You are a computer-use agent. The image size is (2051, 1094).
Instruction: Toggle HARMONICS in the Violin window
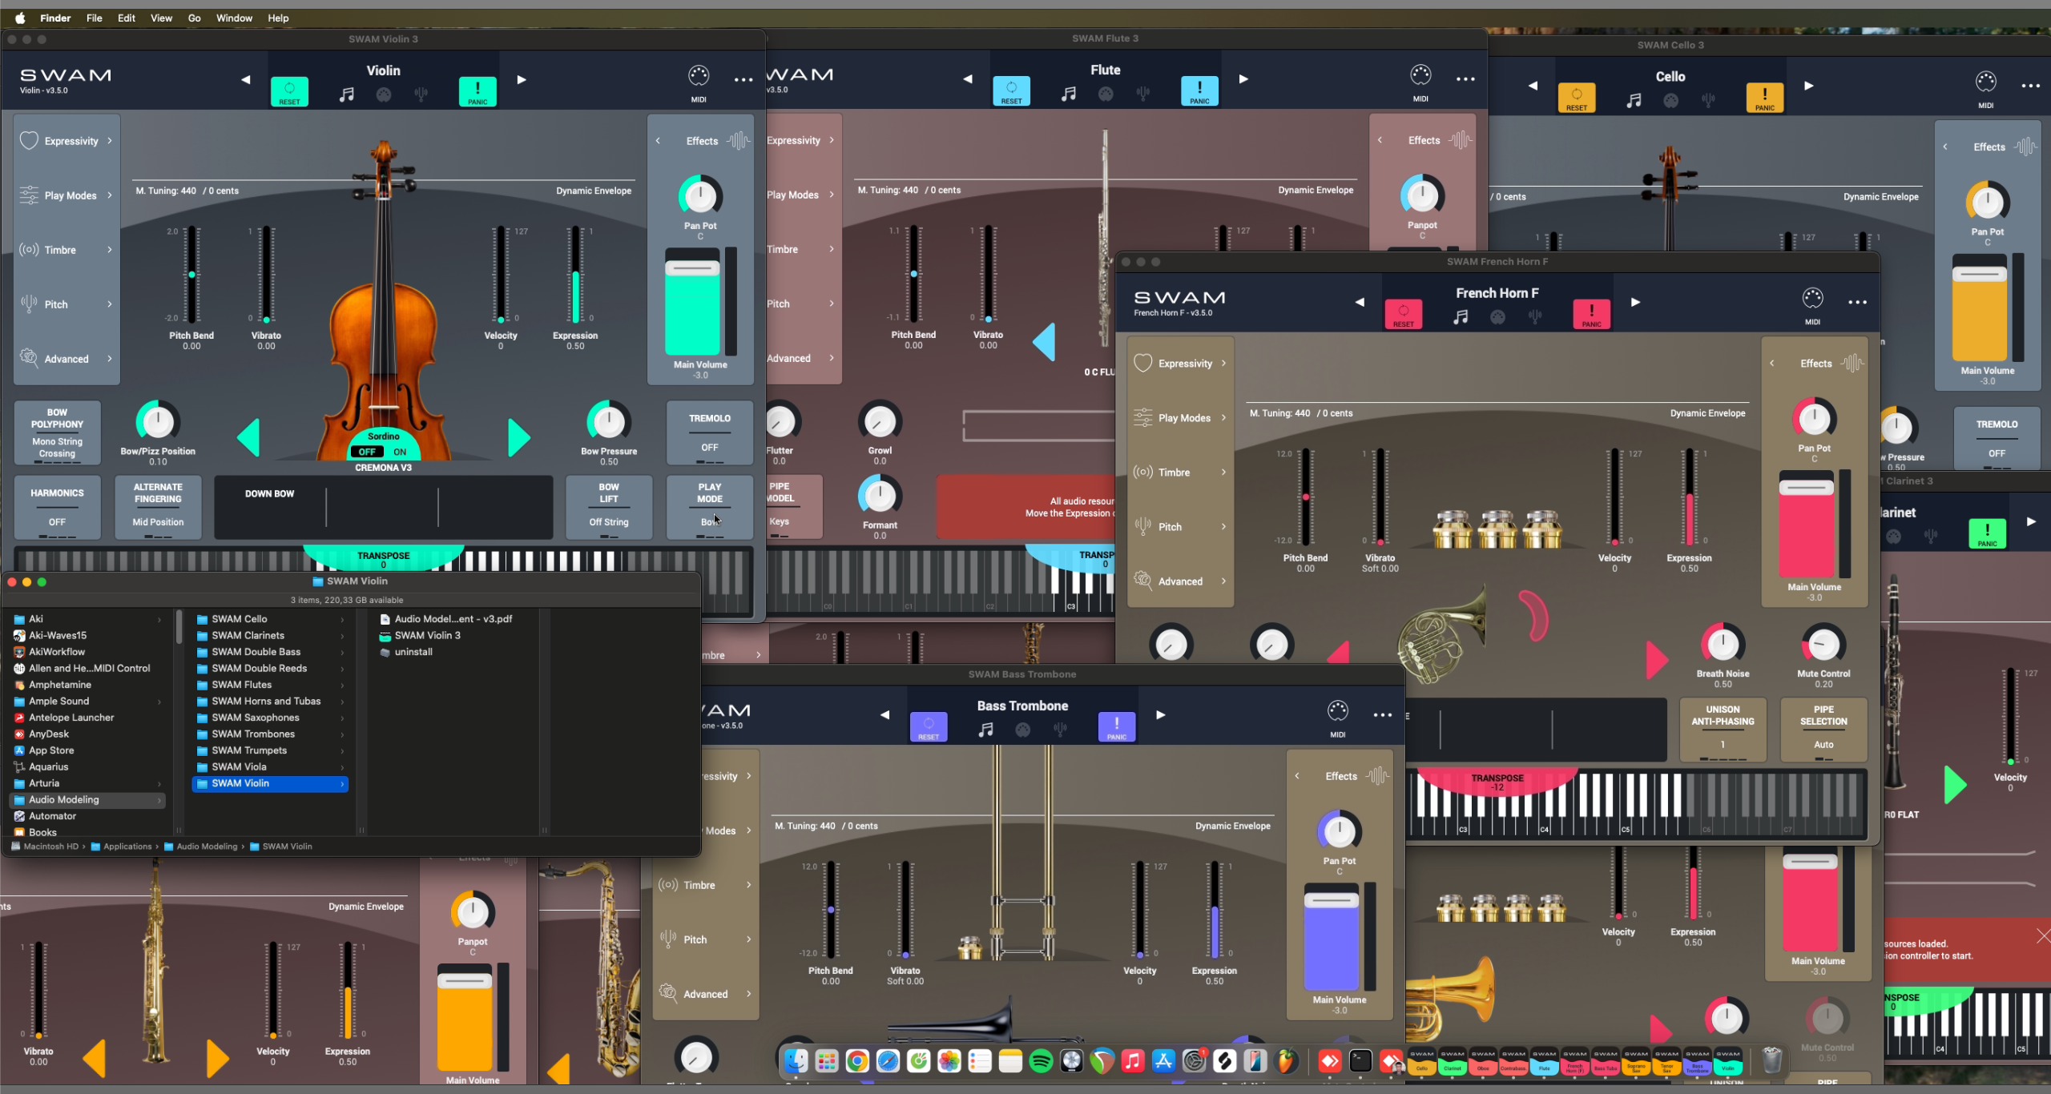pyautogui.click(x=57, y=508)
